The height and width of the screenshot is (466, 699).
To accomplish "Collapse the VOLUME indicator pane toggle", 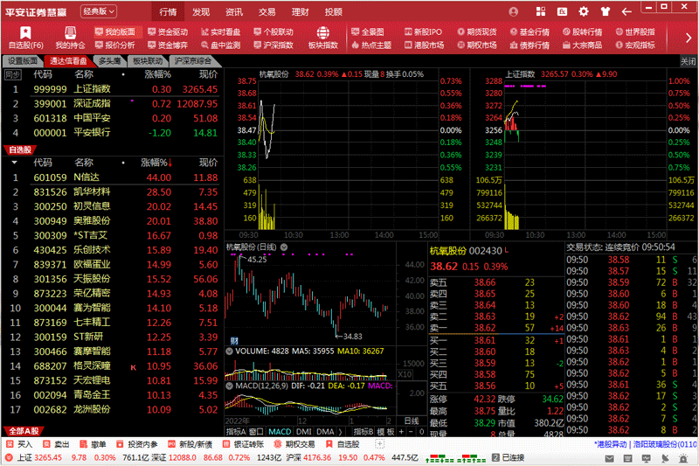I will [x=229, y=351].
